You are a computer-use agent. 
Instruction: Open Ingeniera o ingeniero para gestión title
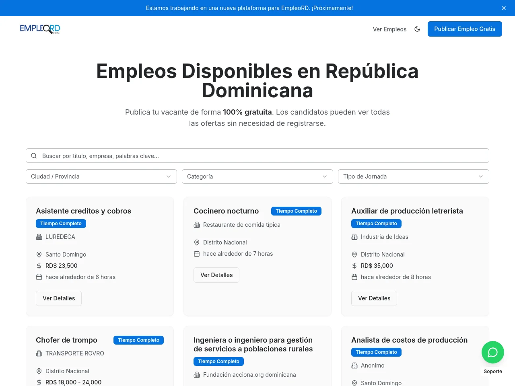point(253,345)
